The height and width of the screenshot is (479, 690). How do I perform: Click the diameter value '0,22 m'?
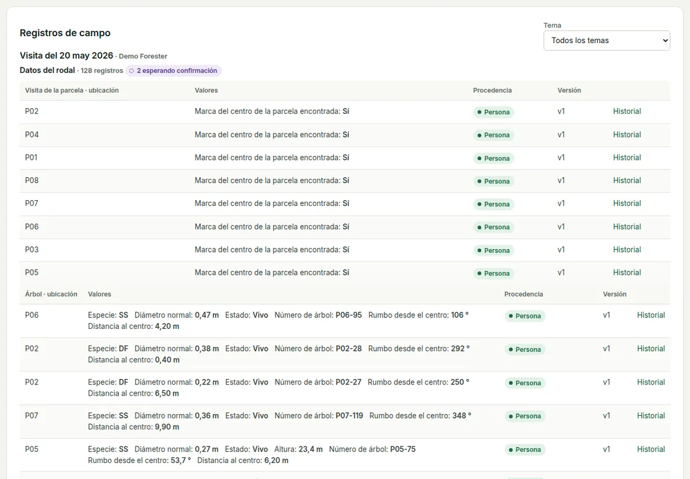click(207, 382)
